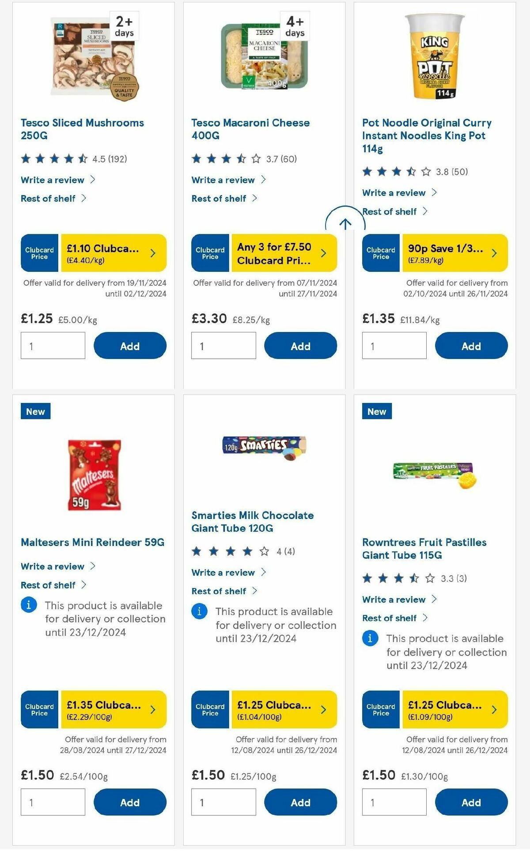Viewport: 530px width, 851px height.
Task: Open the Maltesers Mini Reindeer 59G product page
Action: [x=93, y=542]
